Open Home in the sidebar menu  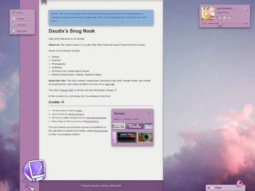(x=22, y=13)
